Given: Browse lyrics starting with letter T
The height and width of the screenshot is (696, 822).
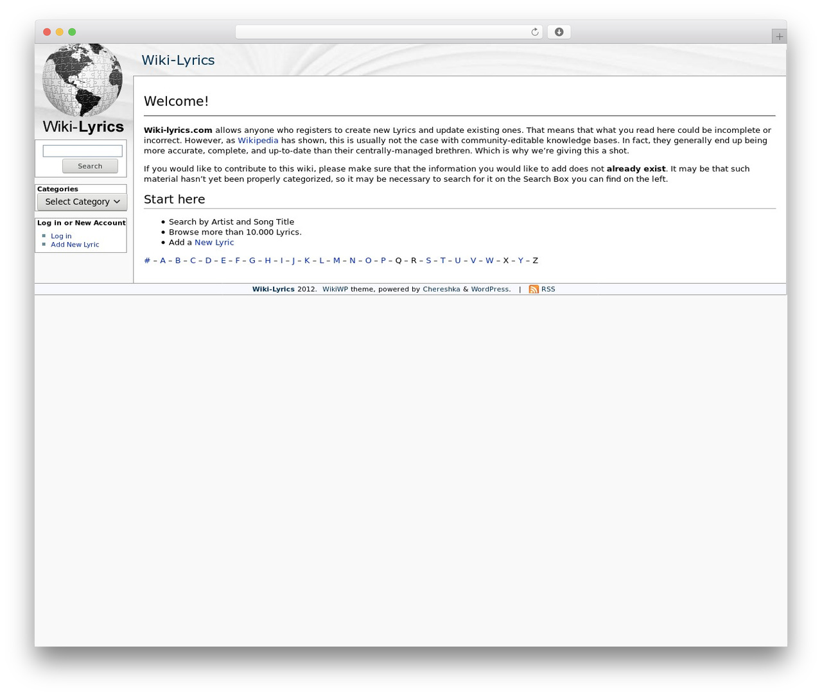Looking at the screenshot, I should pos(442,261).
